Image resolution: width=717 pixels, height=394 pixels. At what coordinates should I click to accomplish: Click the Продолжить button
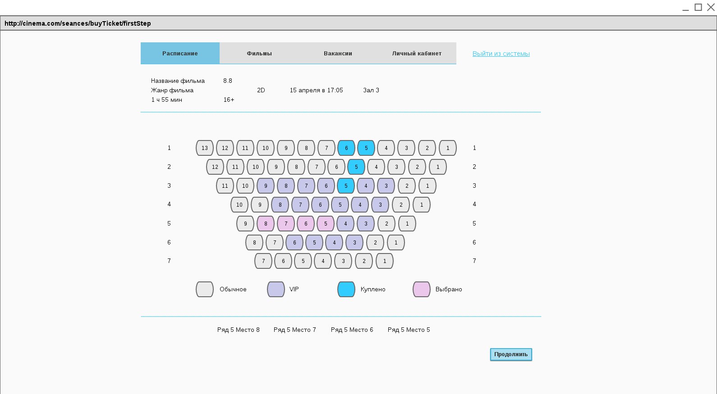[511, 354]
